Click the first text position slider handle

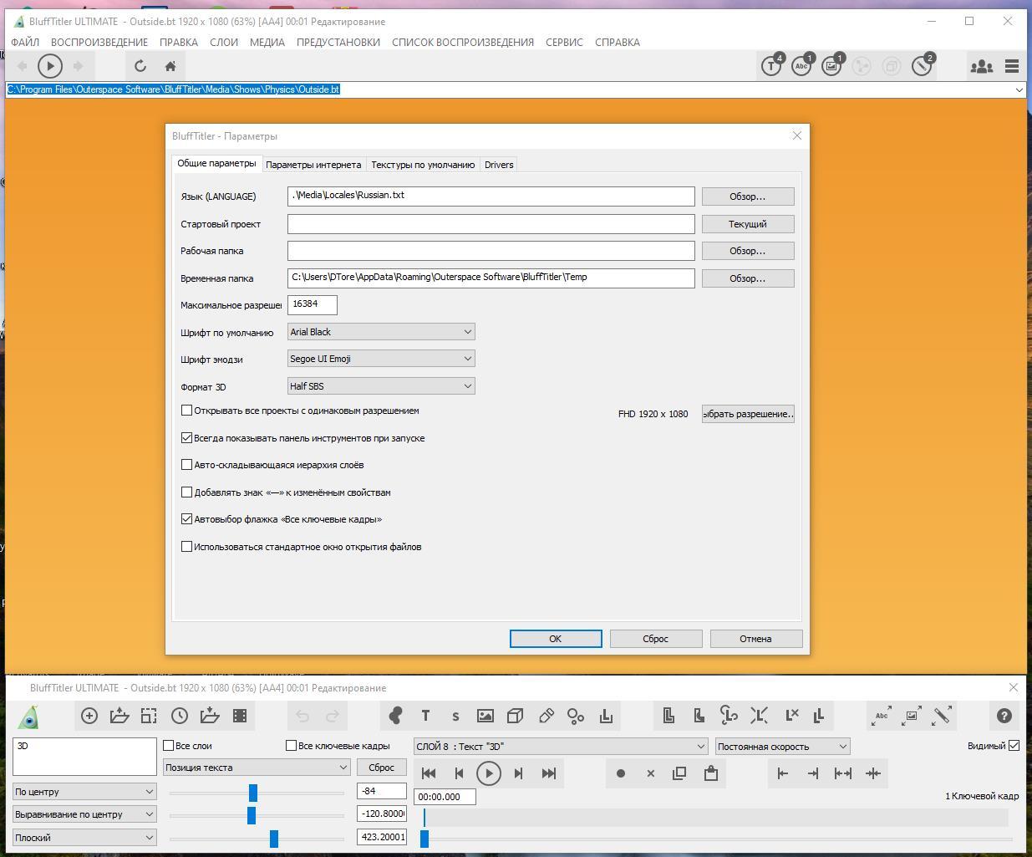coord(253,792)
